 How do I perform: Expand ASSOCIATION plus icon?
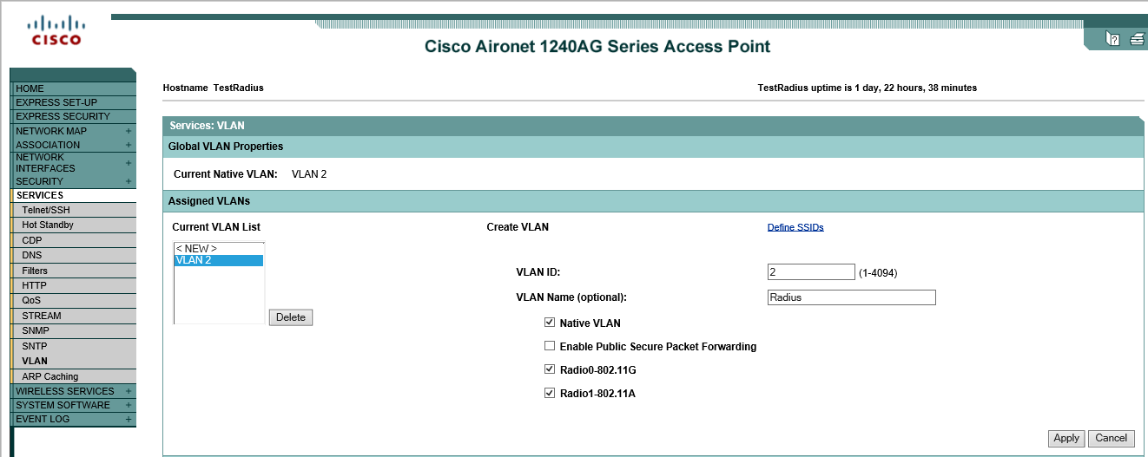(129, 145)
